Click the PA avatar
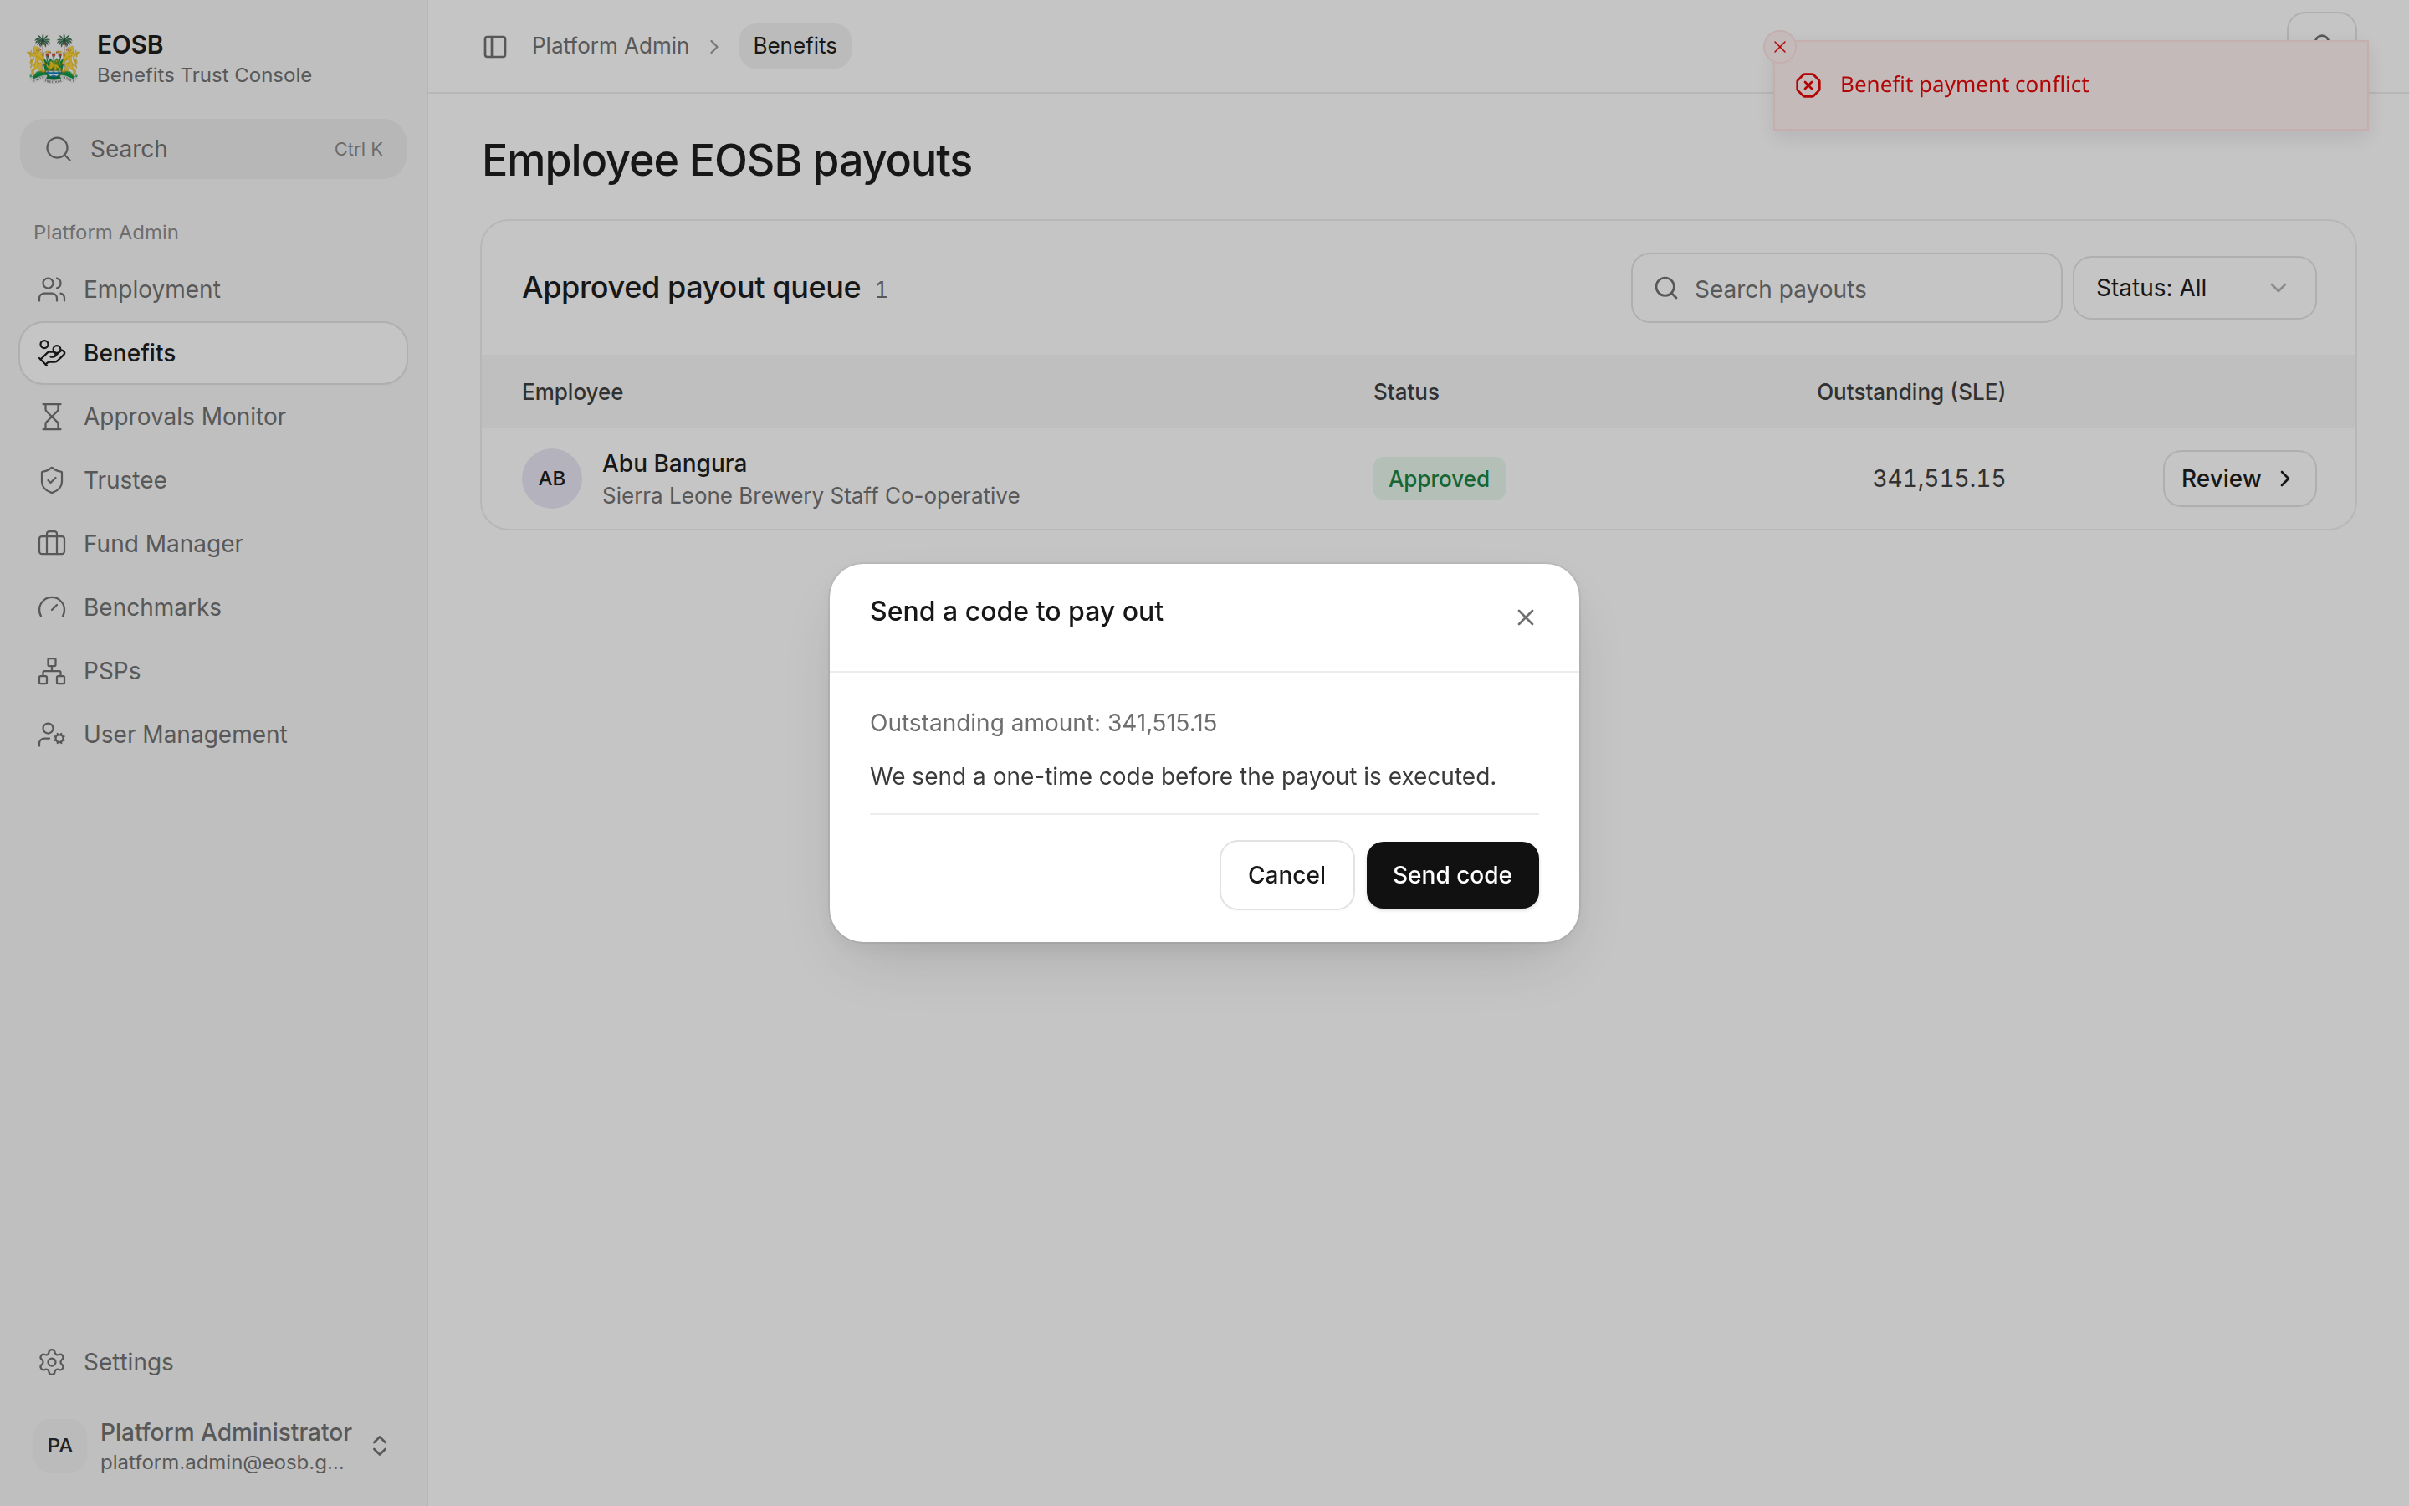The image size is (2409, 1506). (x=59, y=1445)
